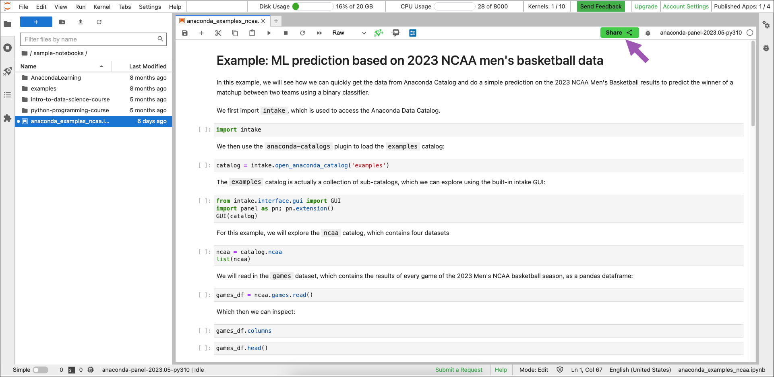Open the Settings menu

150,7
